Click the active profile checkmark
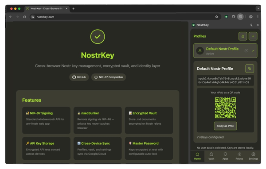This screenshot has height=169, width=266. [253, 51]
